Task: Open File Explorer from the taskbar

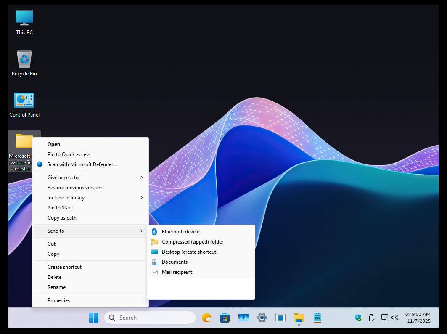Action: point(299,318)
